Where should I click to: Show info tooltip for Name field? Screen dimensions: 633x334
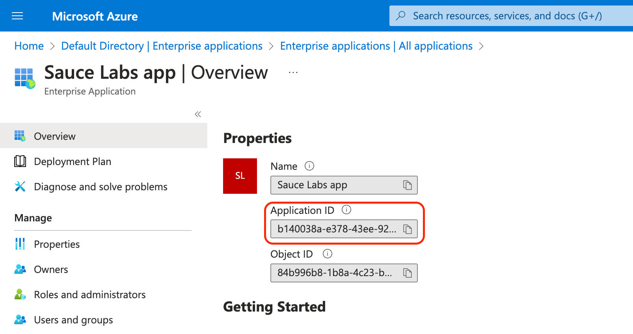tap(309, 166)
